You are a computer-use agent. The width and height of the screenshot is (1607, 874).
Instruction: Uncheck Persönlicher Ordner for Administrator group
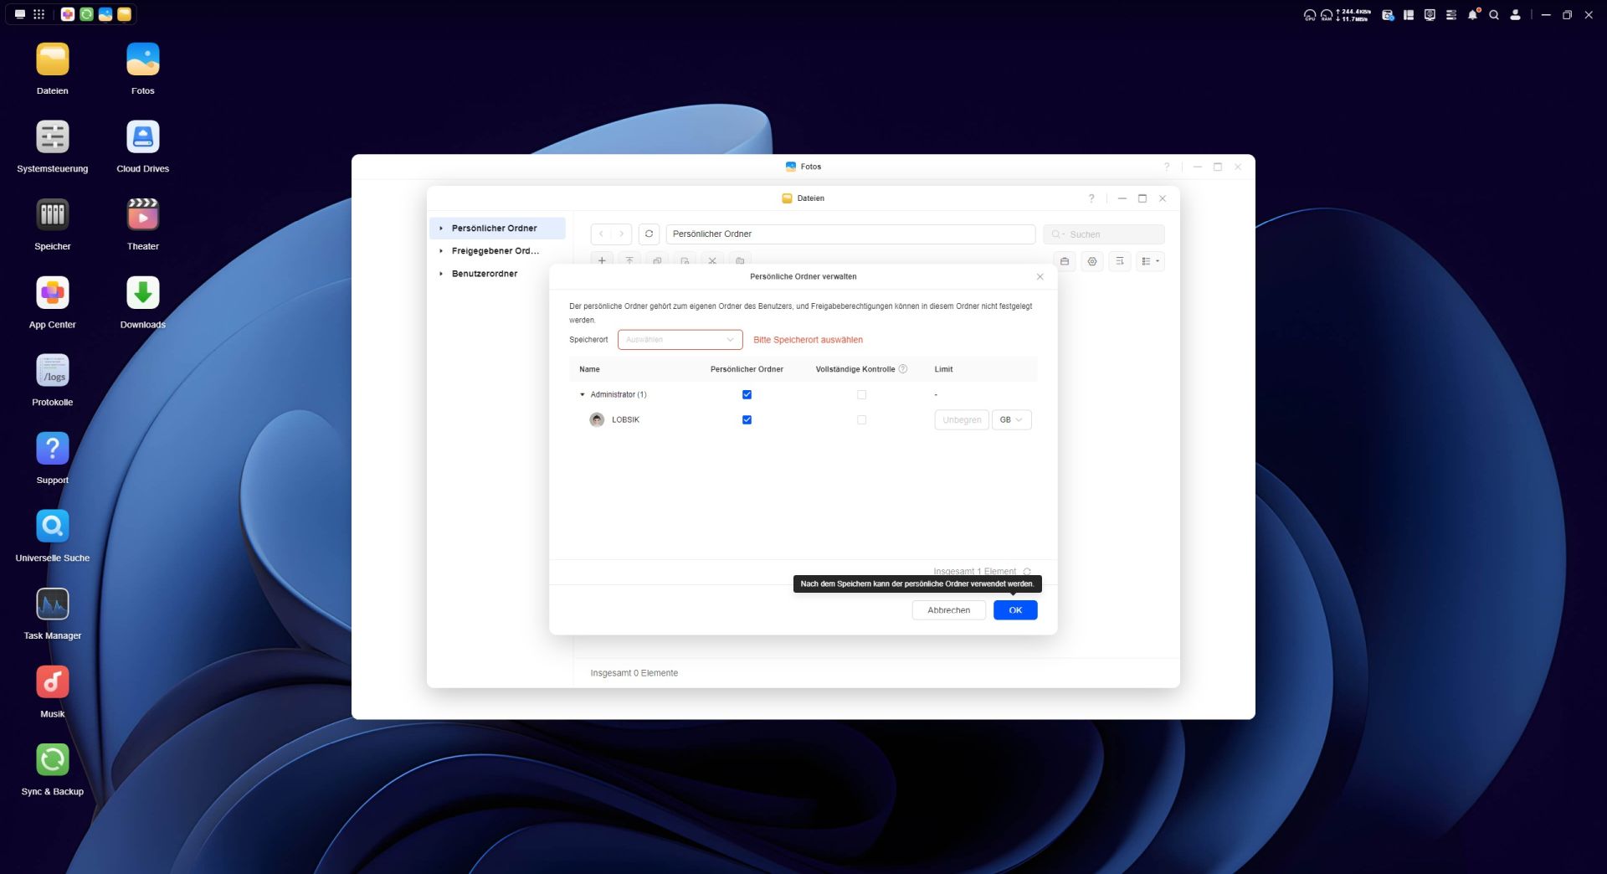747,395
